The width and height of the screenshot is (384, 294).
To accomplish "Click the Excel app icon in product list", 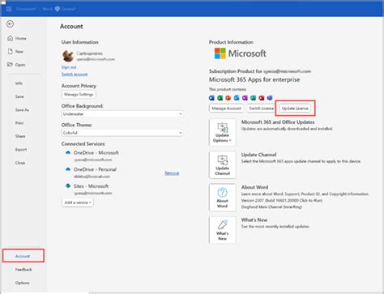I will 220,98.
